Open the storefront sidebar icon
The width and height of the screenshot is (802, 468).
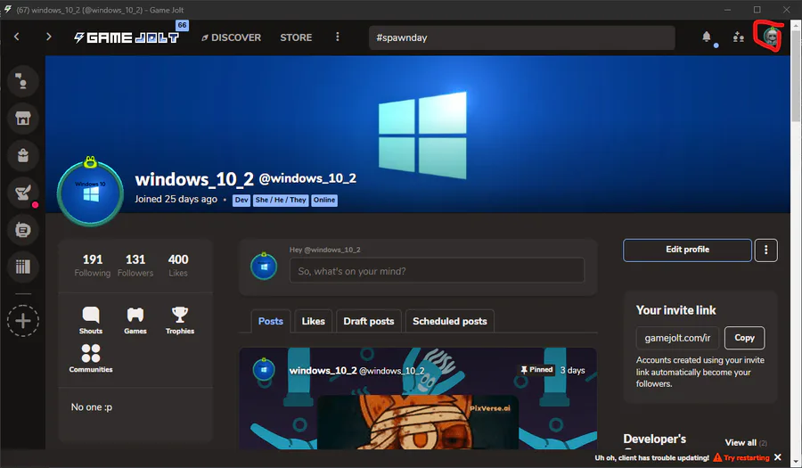(22, 119)
